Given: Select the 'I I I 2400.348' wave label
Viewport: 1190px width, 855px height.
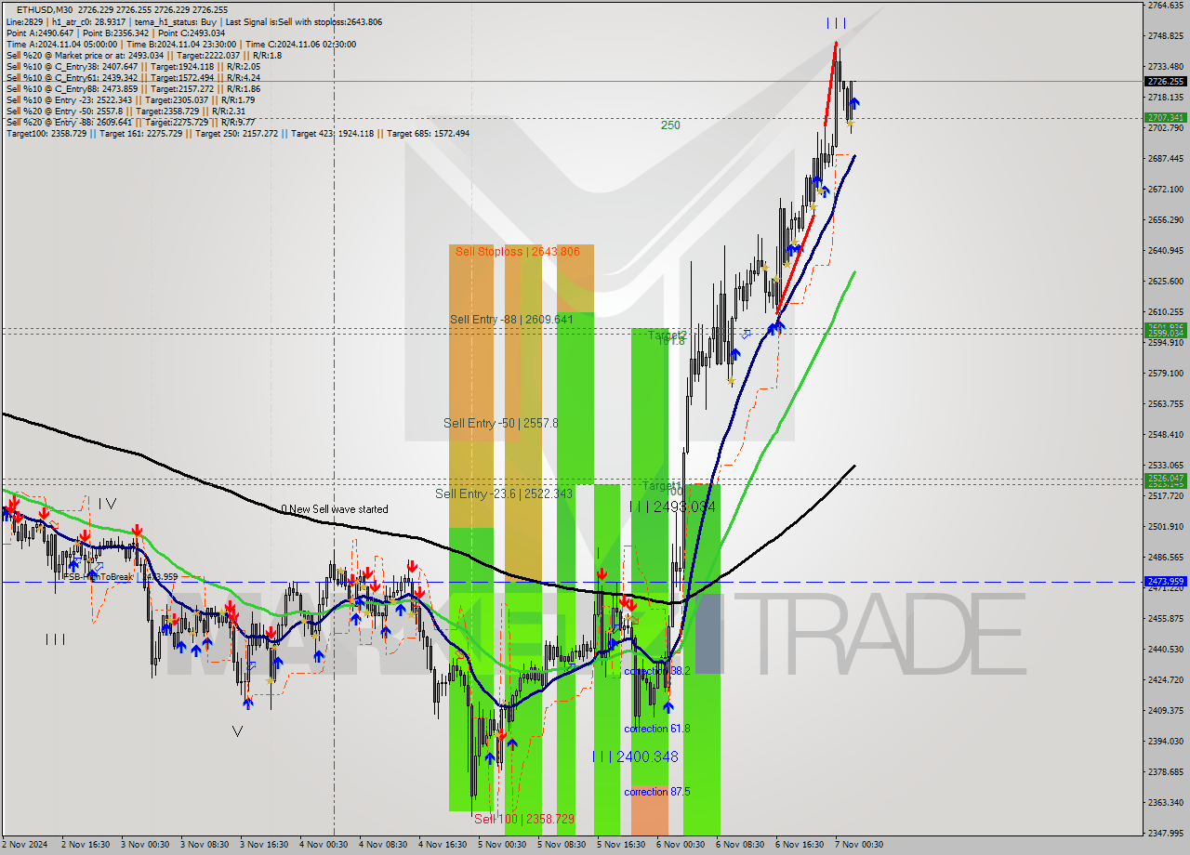Looking at the screenshot, I should 635,756.
